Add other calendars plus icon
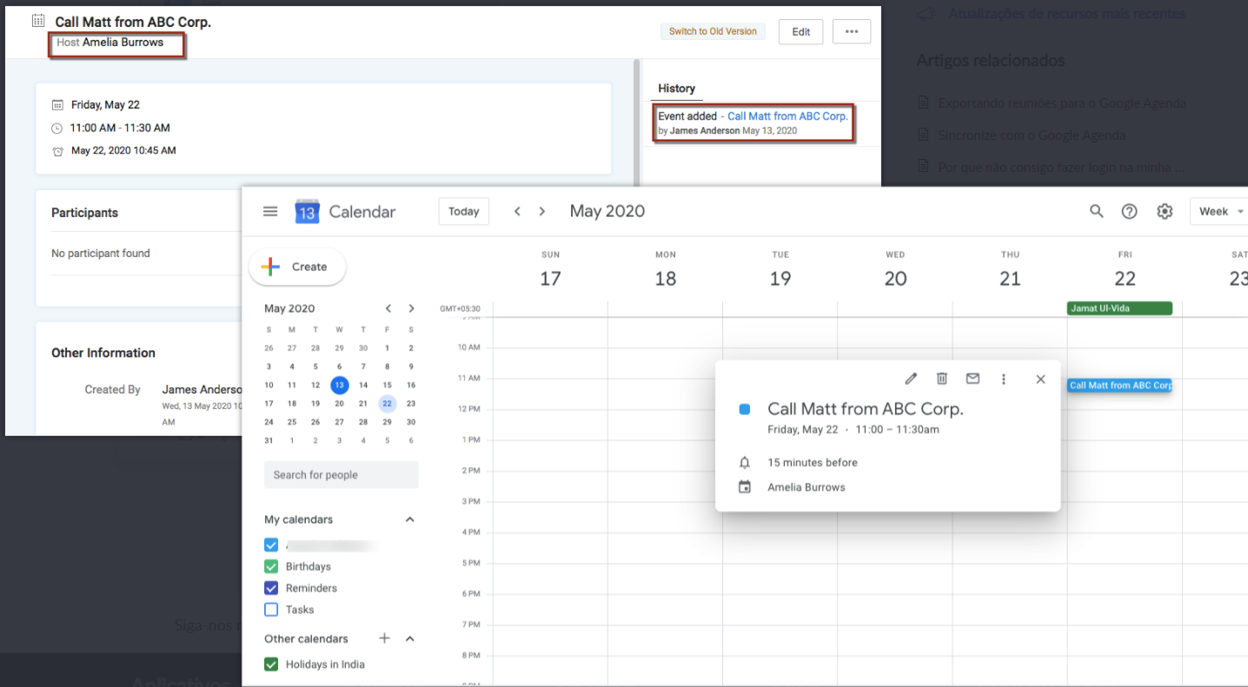 coord(384,638)
